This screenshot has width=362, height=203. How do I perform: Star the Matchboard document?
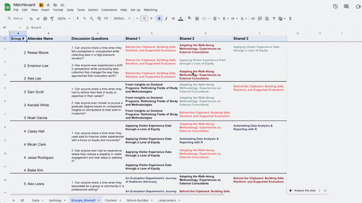(48, 5)
